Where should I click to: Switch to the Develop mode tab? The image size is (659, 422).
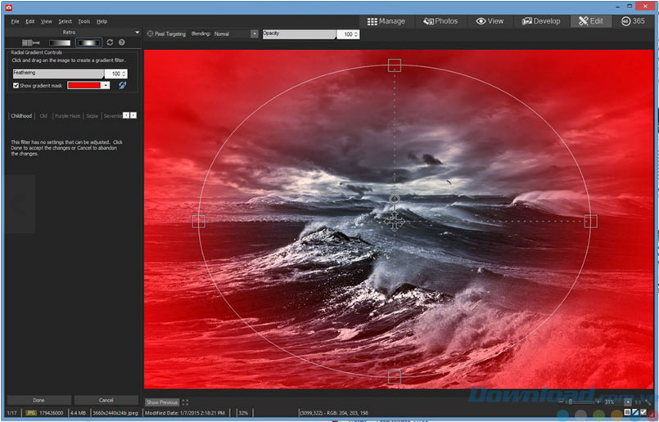[541, 21]
